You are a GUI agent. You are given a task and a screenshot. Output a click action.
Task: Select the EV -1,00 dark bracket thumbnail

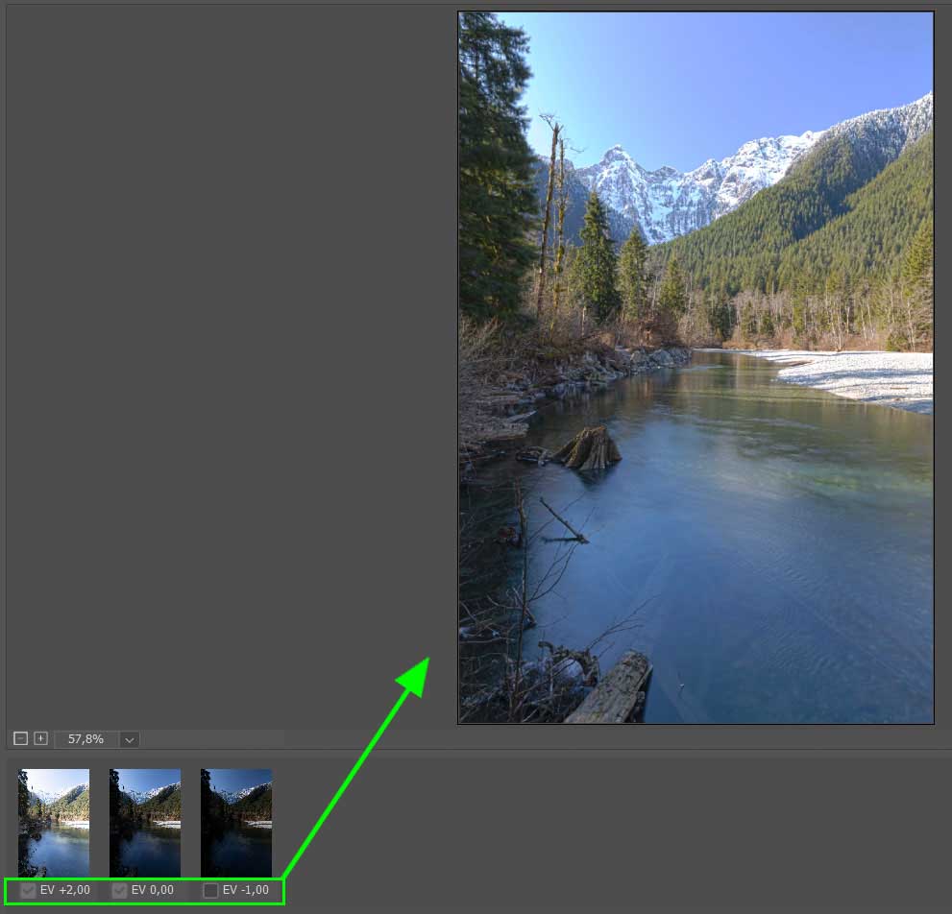236,823
